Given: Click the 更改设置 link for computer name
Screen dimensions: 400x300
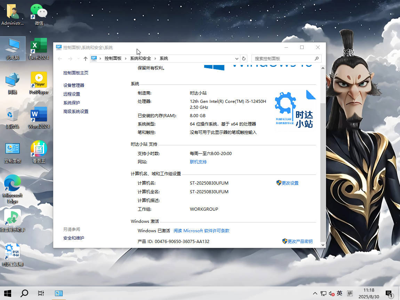Looking at the screenshot, I should click(x=290, y=183).
